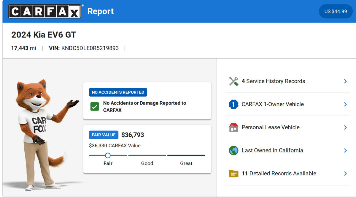Screen dimensions: 356x197
Task: Click the green checkmark no-accidents icon
Action: [x=95, y=106]
